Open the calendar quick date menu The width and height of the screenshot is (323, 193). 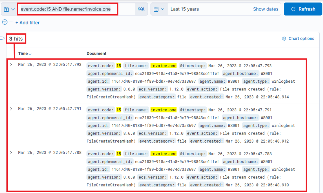[159, 9]
